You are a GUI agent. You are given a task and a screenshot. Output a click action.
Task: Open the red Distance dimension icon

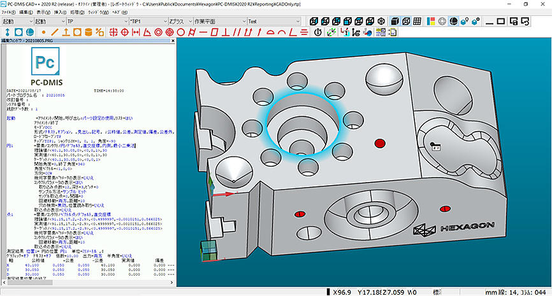(x=136, y=32)
